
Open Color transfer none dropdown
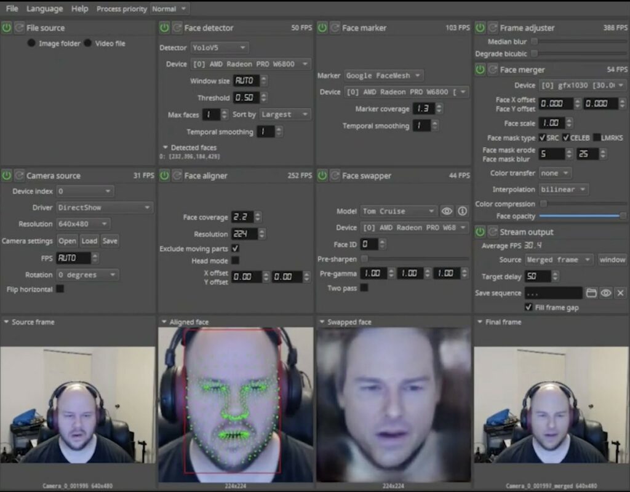pyautogui.click(x=556, y=173)
